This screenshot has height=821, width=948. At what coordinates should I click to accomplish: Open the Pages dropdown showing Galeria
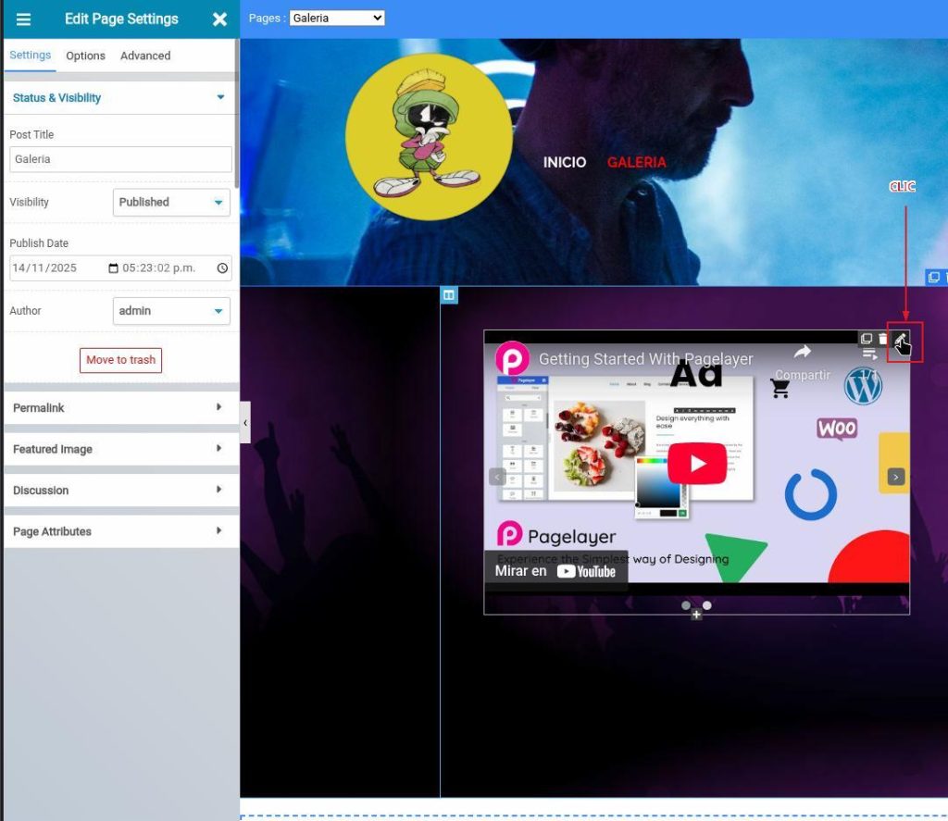pyautogui.click(x=336, y=19)
